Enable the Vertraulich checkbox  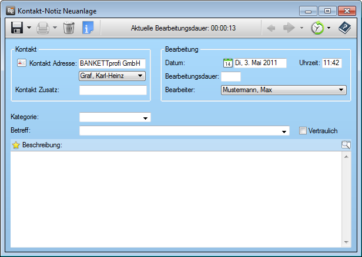[303, 131]
